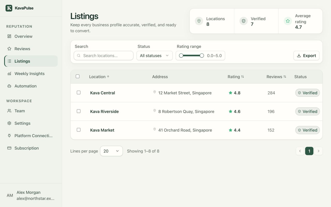
Task: Click the Verified shield icon in stats card
Action: 243,21
